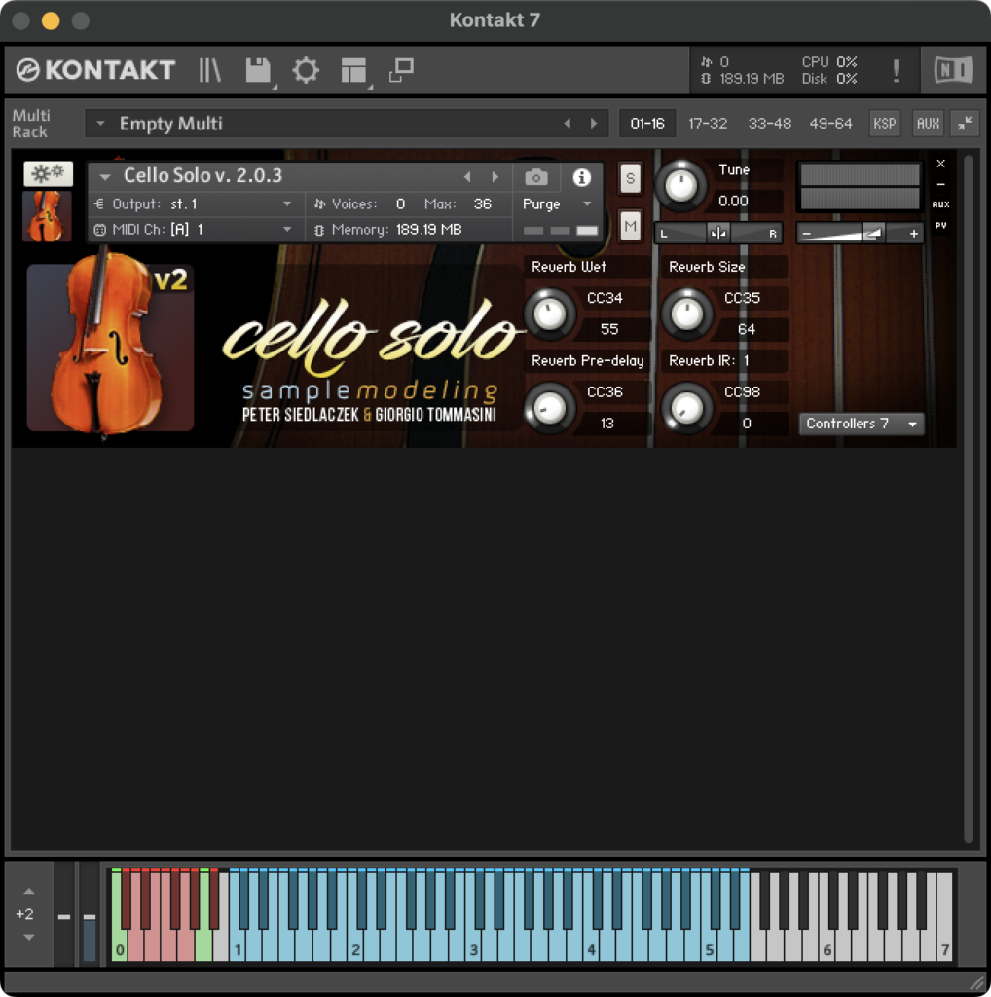
Task: Toggle the PV button
Action: point(941,225)
